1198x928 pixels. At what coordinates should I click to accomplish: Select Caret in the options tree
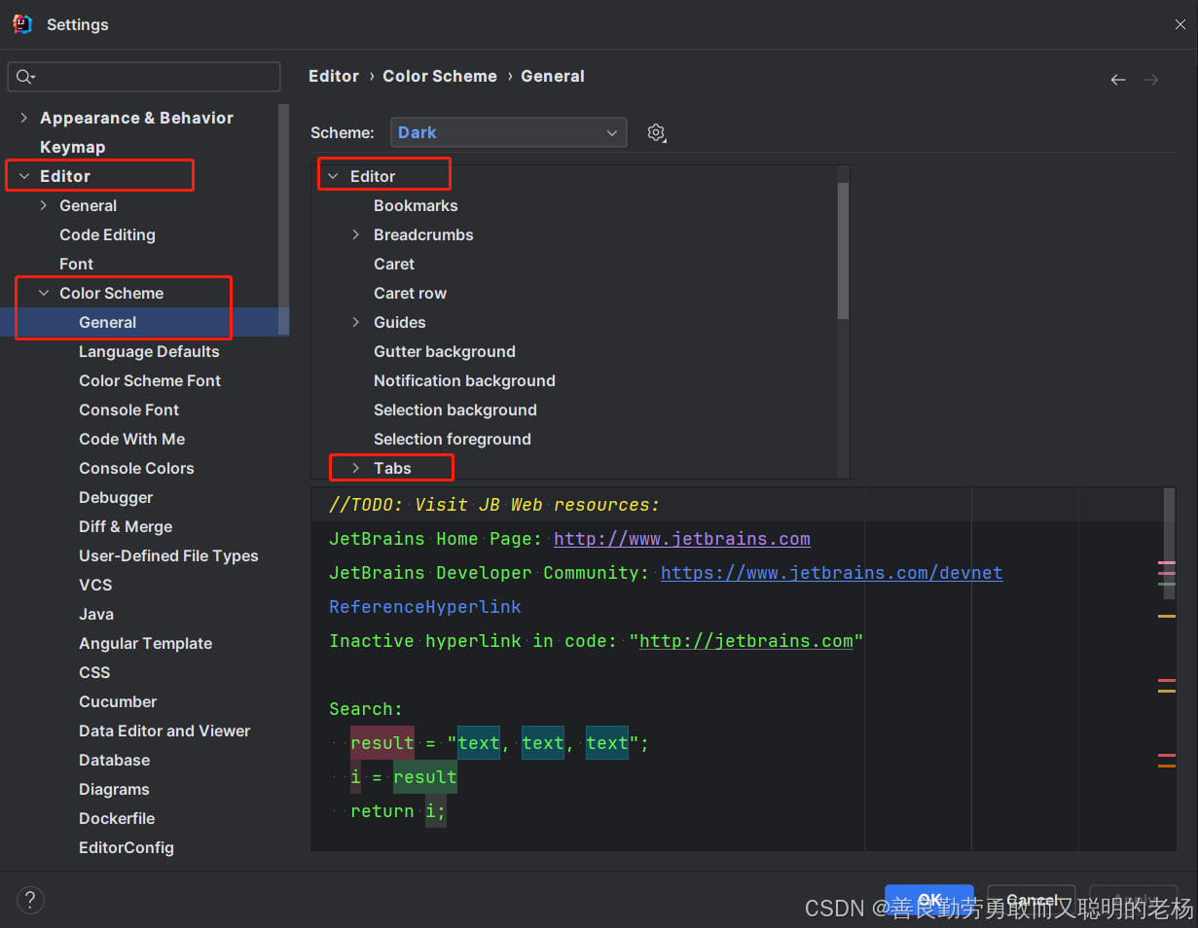coord(394,264)
